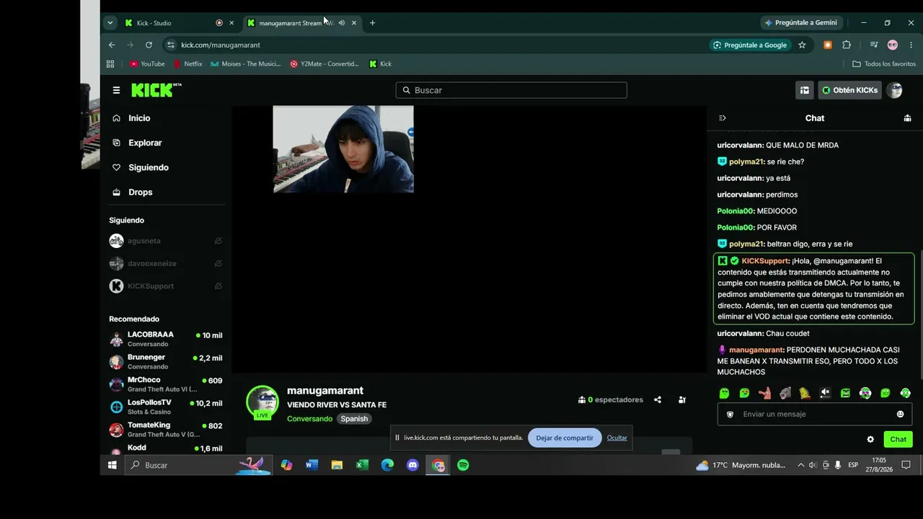Click the green Chat send button
Screen dimensions: 923x519
point(898,439)
